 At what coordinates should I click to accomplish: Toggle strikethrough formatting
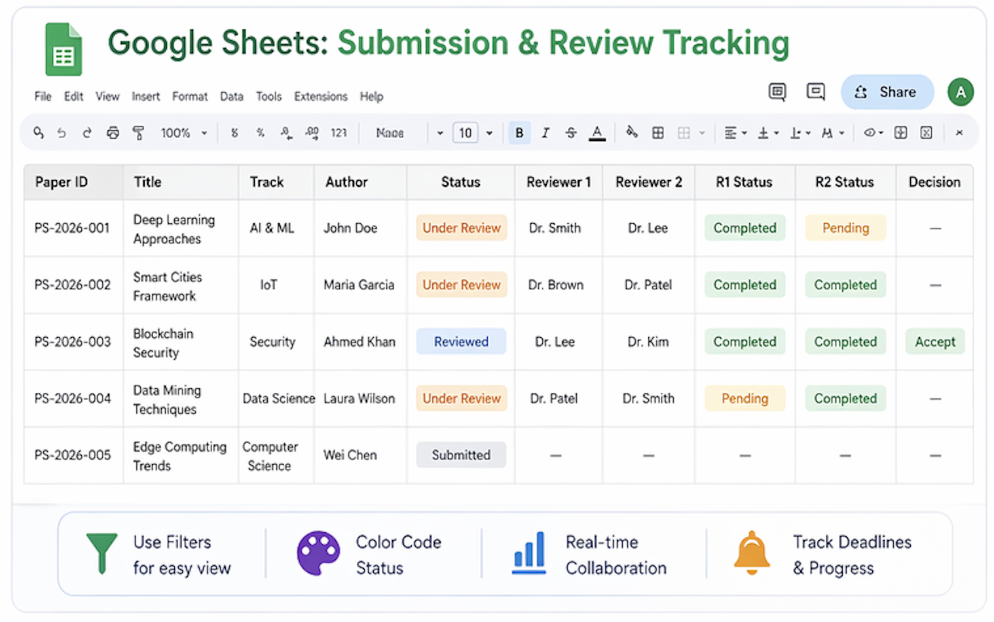571,133
